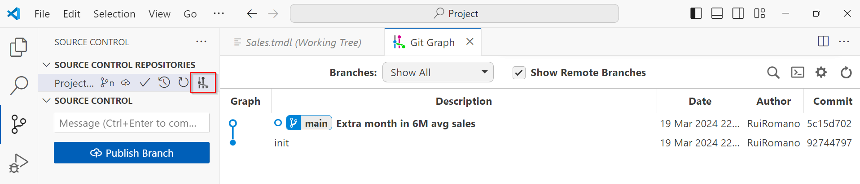
Task: Toggle the primary side bar layout button
Action: 696,13
